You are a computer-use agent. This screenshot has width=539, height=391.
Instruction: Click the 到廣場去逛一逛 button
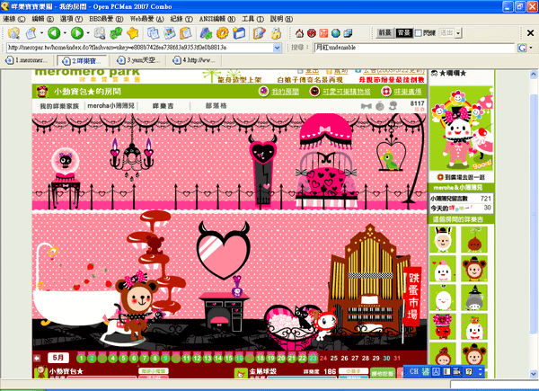(x=461, y=177)
